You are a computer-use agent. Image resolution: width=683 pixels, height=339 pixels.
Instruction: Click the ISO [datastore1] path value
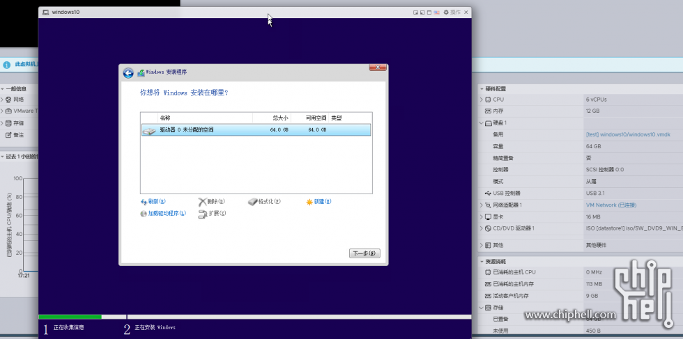tap(634, 228)
